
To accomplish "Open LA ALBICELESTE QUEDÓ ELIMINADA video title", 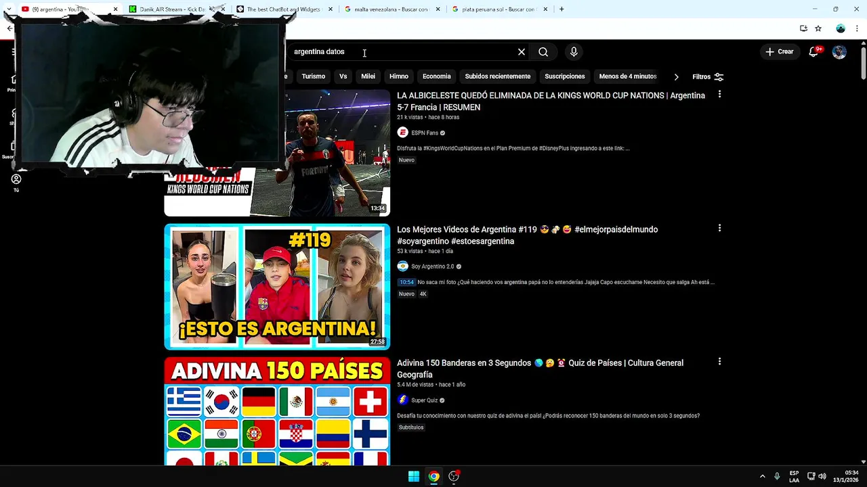I will coord(551,101).
